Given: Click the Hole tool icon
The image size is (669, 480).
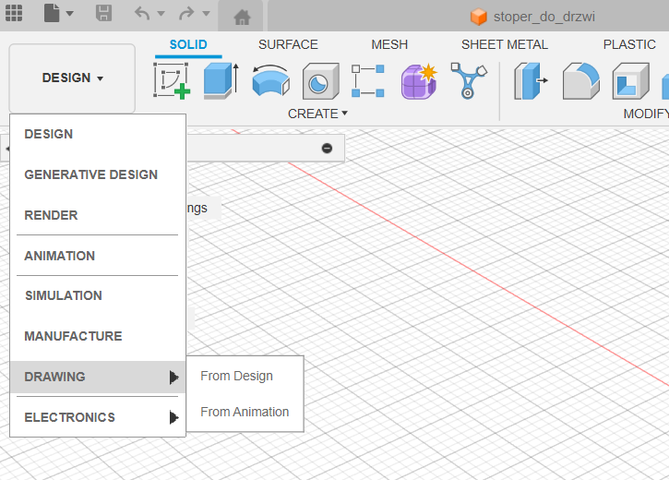Looking at the screenshot, I should [320, 81].
